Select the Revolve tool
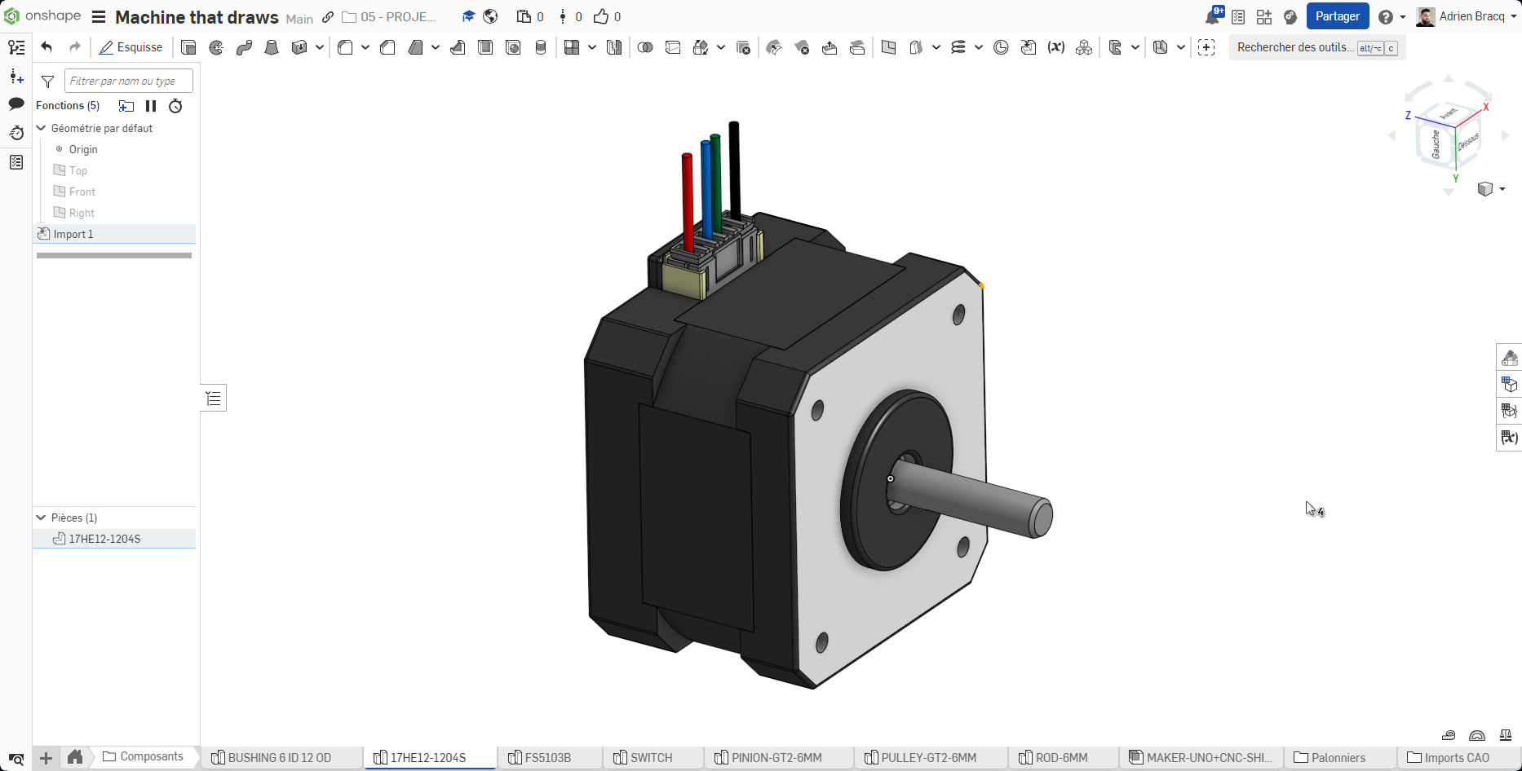Image resolution: width=1522 pixels, height=771 pixels. pyautogui.click(x=216, y=47)
